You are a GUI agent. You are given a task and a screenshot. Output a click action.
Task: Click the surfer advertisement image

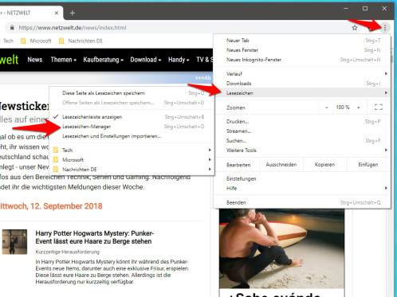pyautogui.click(x=281, y=248)
